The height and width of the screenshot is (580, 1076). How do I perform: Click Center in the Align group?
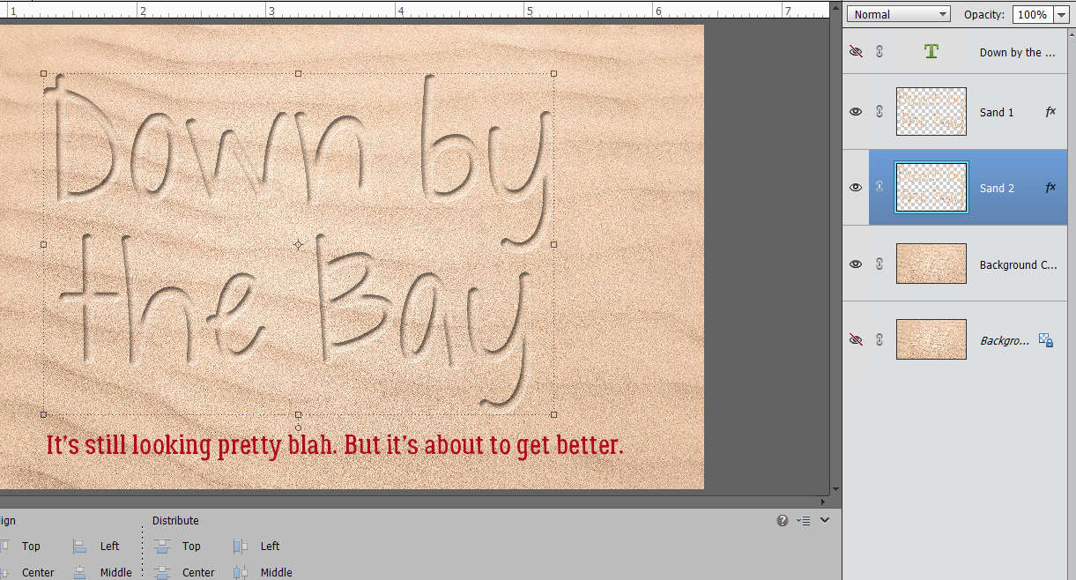tap(26, 572)
